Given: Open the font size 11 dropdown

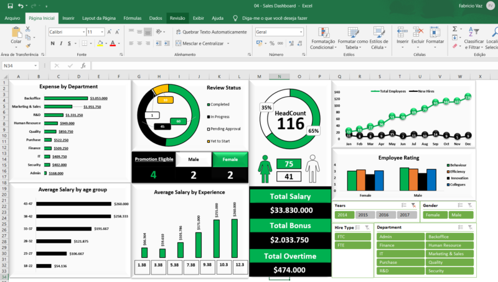Looking at the screenshot, I should coord(102,32).
